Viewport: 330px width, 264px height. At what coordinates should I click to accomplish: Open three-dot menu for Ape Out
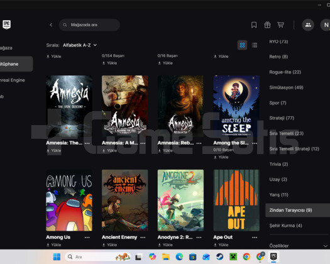coord(255,237)
